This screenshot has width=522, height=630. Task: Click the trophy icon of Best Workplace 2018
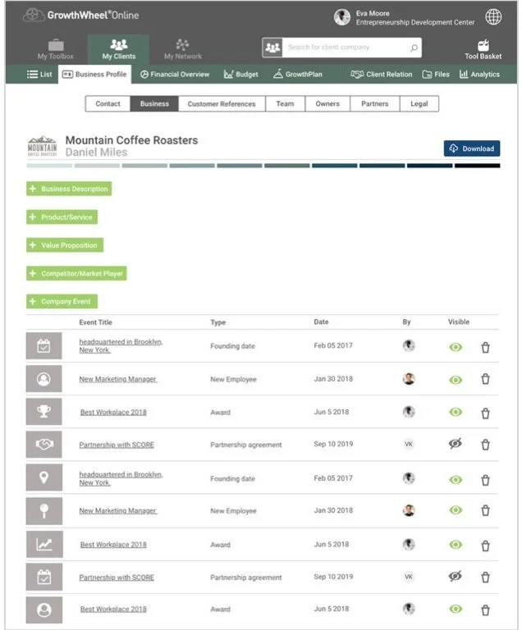click(43, 412)
